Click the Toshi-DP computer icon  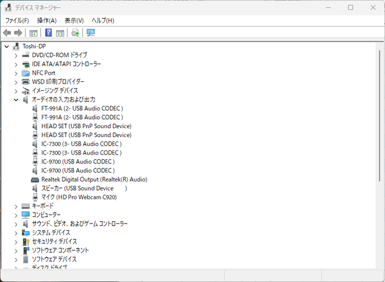click(16, 46)
